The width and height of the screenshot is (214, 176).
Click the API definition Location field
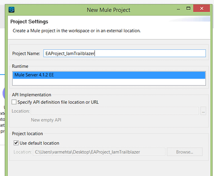click(115, 111)
